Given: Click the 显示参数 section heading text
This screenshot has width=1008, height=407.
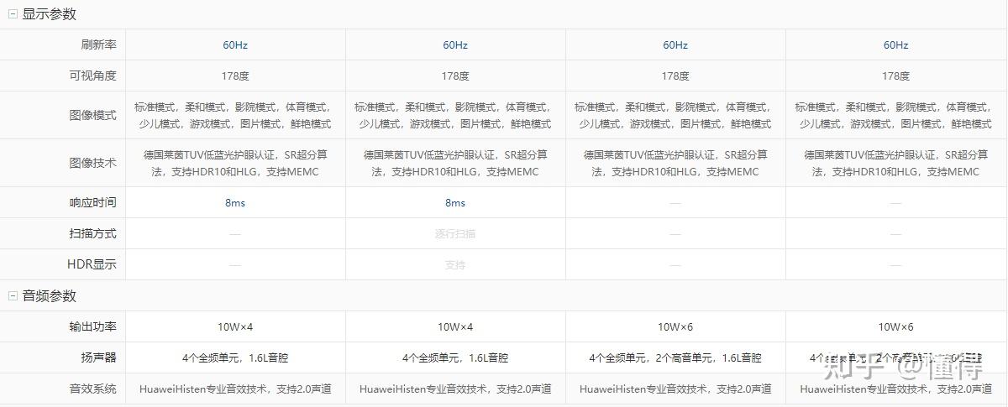Looking at the screenshot, I should coord(49,14).
